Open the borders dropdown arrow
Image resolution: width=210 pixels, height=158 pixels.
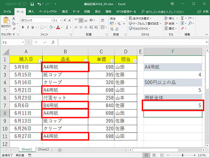(45, 27)
